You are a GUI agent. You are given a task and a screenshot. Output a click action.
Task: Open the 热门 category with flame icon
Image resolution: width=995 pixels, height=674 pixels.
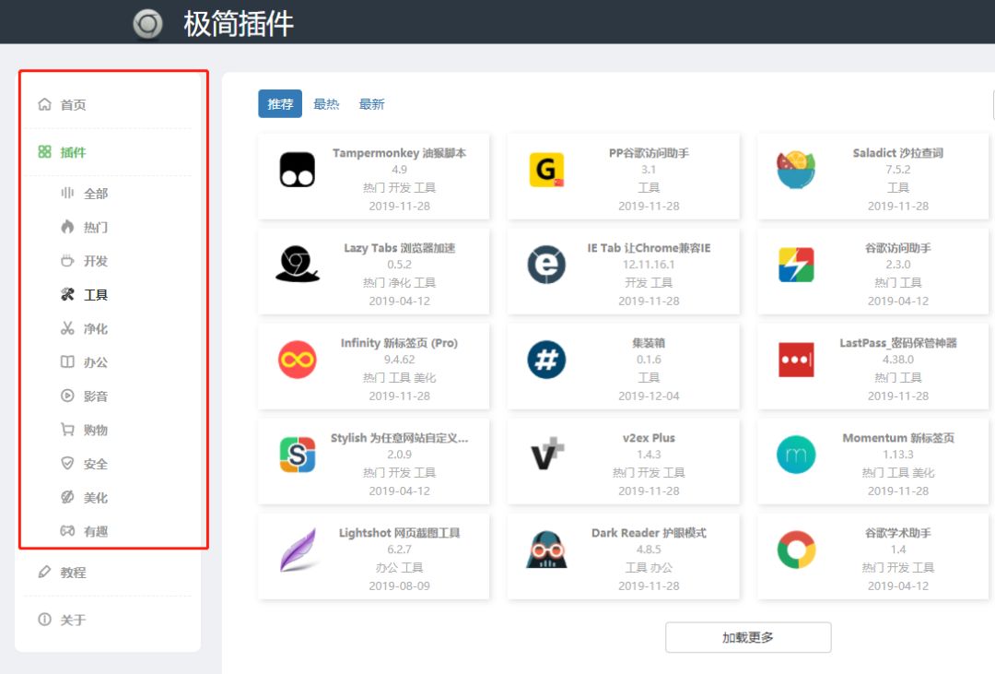pyautogui.click(x=85, y=227)
